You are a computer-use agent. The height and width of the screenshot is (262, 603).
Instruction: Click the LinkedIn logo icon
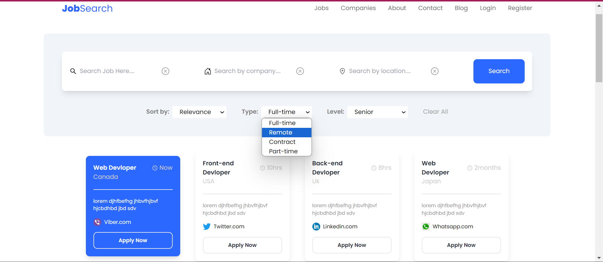(316, 226)
